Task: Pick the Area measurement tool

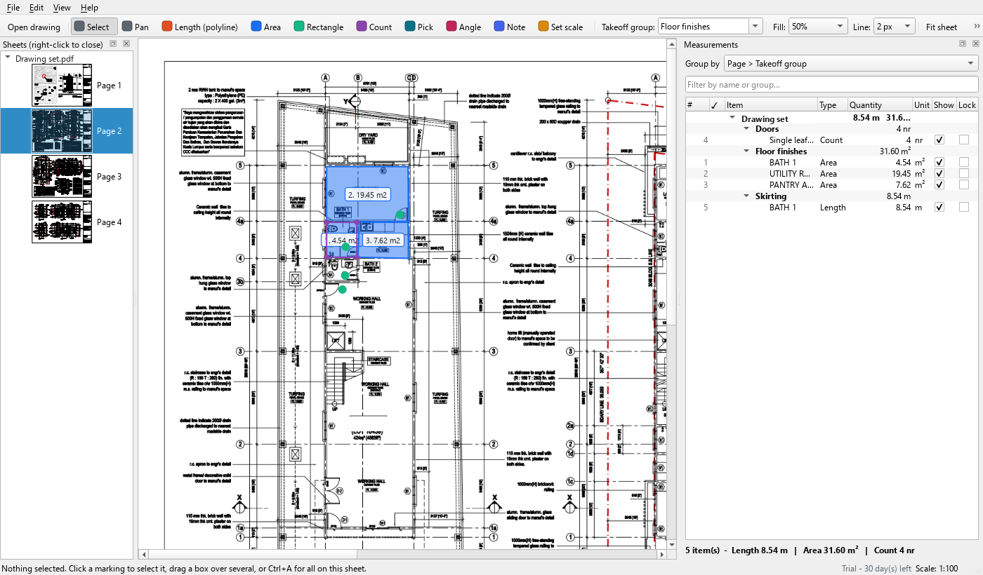Action: click(265, 27)
